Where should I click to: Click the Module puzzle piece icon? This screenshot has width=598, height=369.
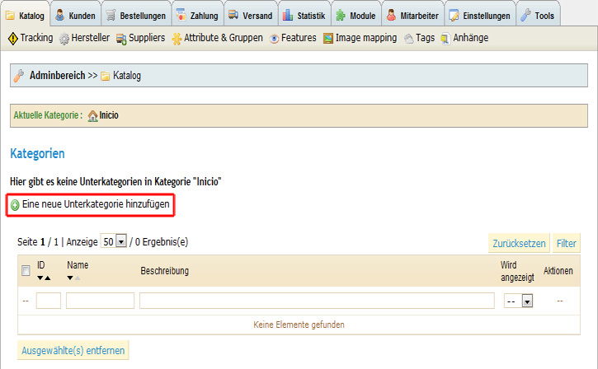(341, 16)
